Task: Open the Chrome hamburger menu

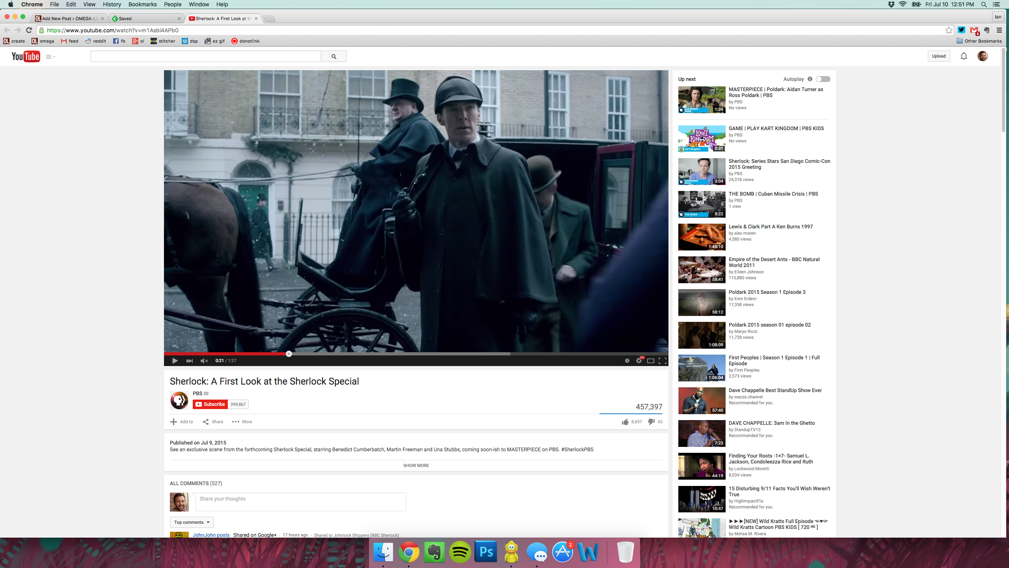Action: (x=999, y=30)
